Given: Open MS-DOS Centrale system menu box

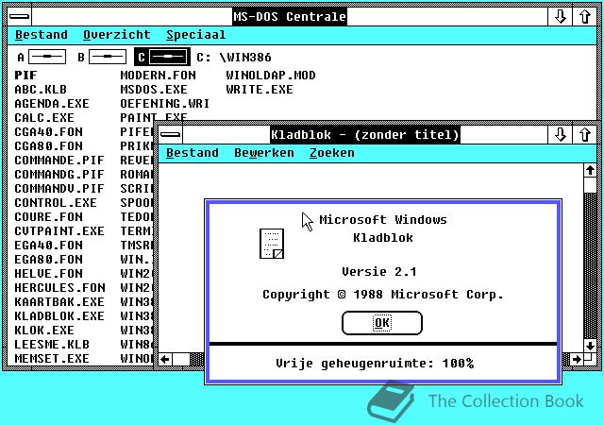Looking at the screenshot, I should click(x=19, y=17).
